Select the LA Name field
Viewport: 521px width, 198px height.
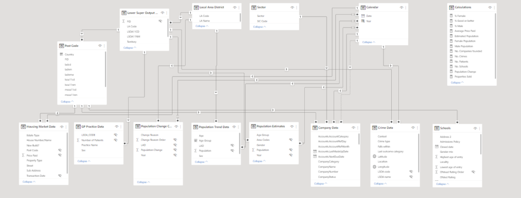205,21
